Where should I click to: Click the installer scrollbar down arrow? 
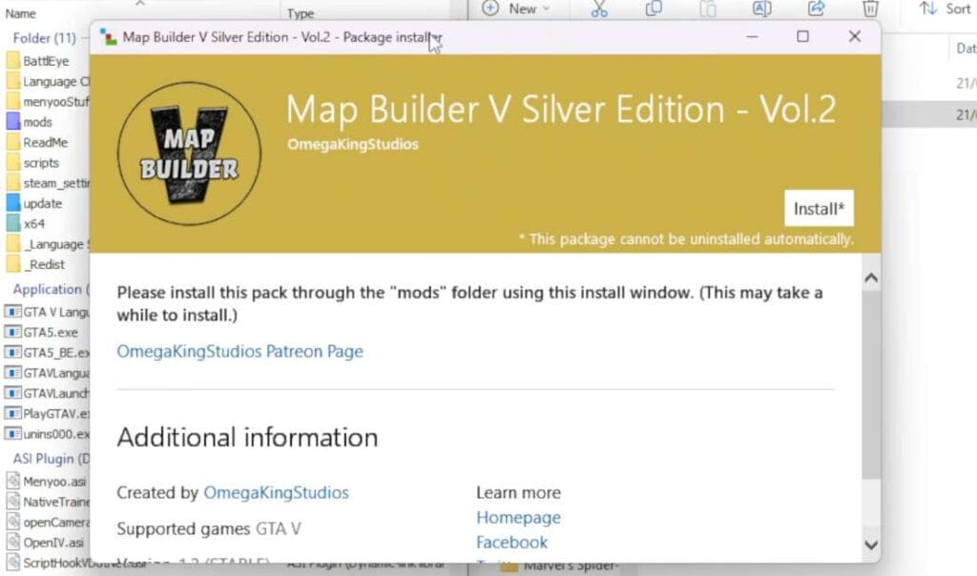click(x=870, y=545)
